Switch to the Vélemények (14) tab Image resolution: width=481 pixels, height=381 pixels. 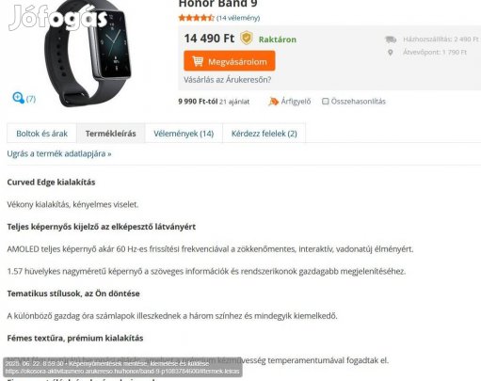click(184, 134)
